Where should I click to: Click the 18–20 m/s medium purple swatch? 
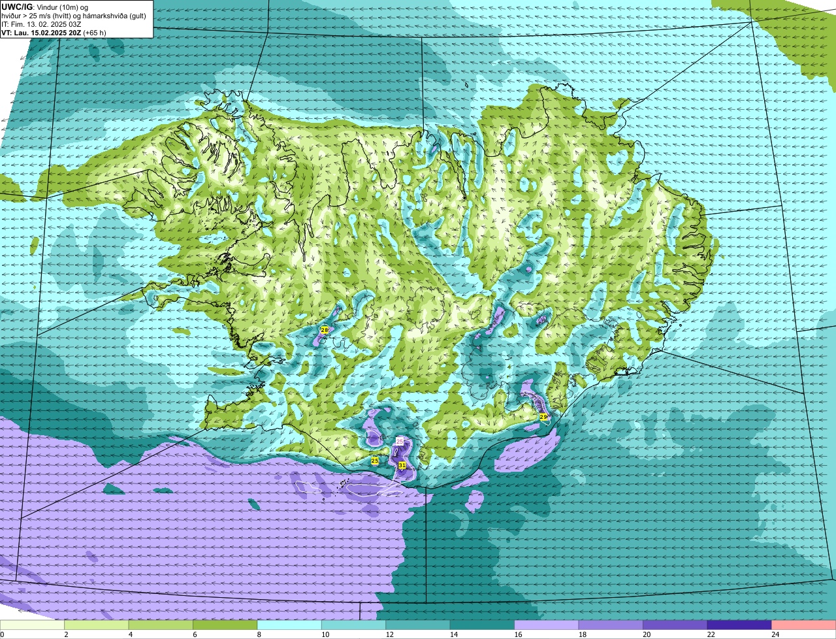611,625
